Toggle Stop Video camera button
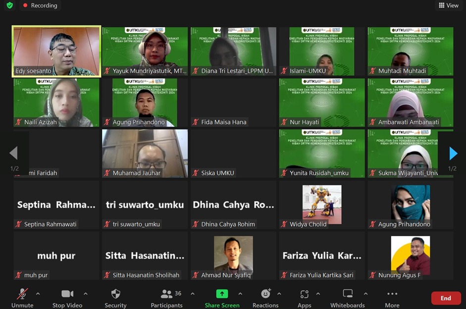 (67, 298)
